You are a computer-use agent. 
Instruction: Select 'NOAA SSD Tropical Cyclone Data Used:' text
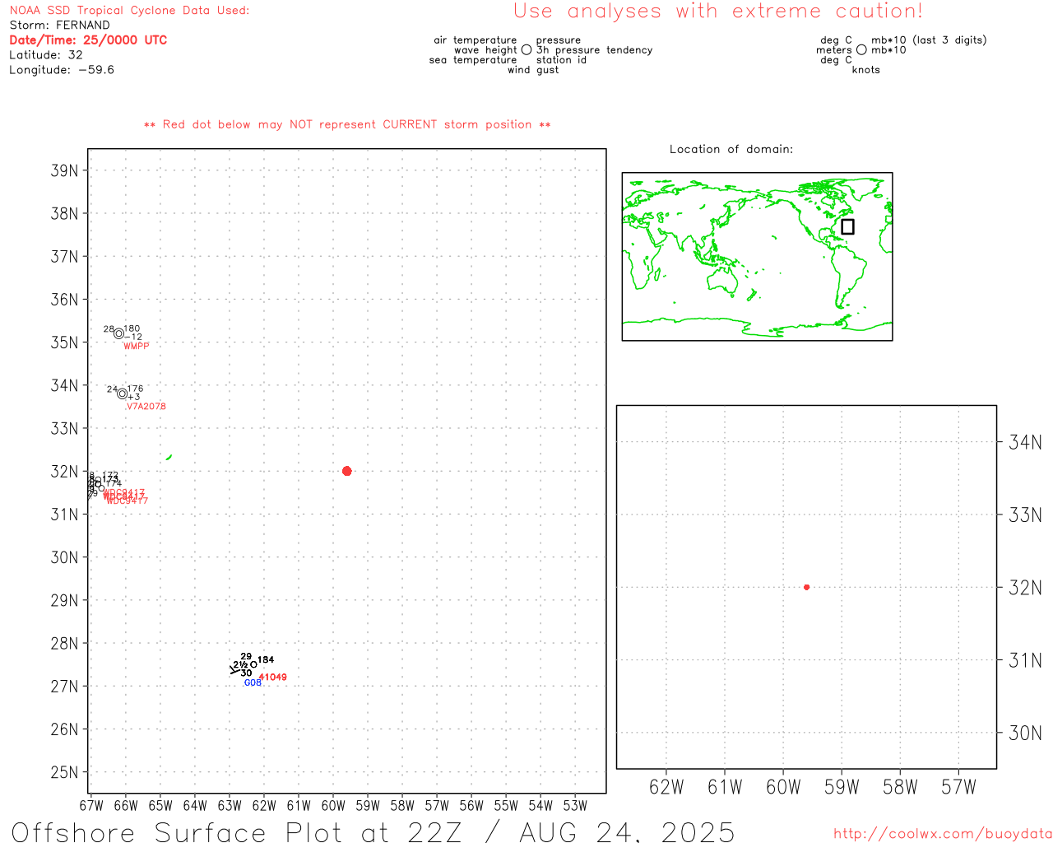[129, 11]
